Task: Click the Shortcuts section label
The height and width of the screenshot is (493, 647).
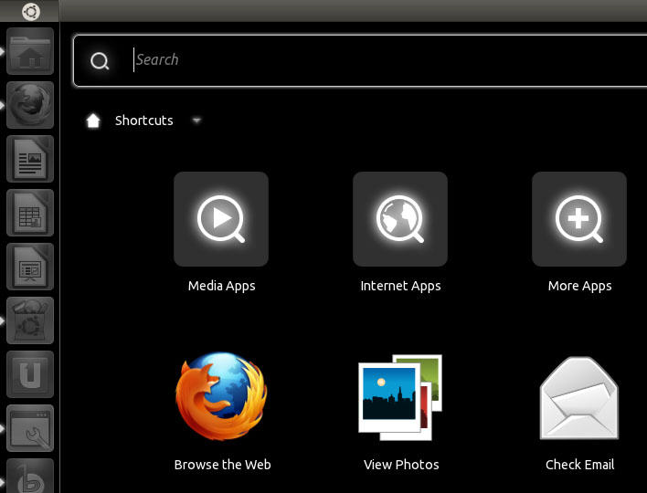Action: [x=144, y=121]
